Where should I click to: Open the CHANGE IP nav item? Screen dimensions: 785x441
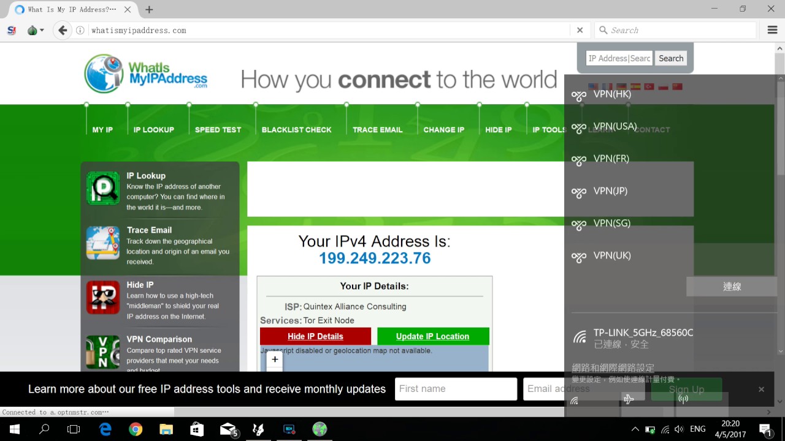point(443,130)
